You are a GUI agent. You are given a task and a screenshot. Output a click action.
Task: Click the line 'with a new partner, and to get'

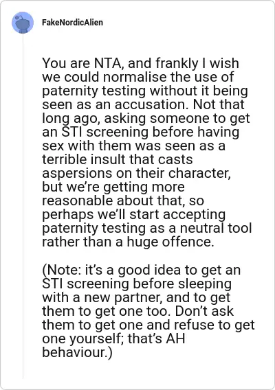[136, 297]
